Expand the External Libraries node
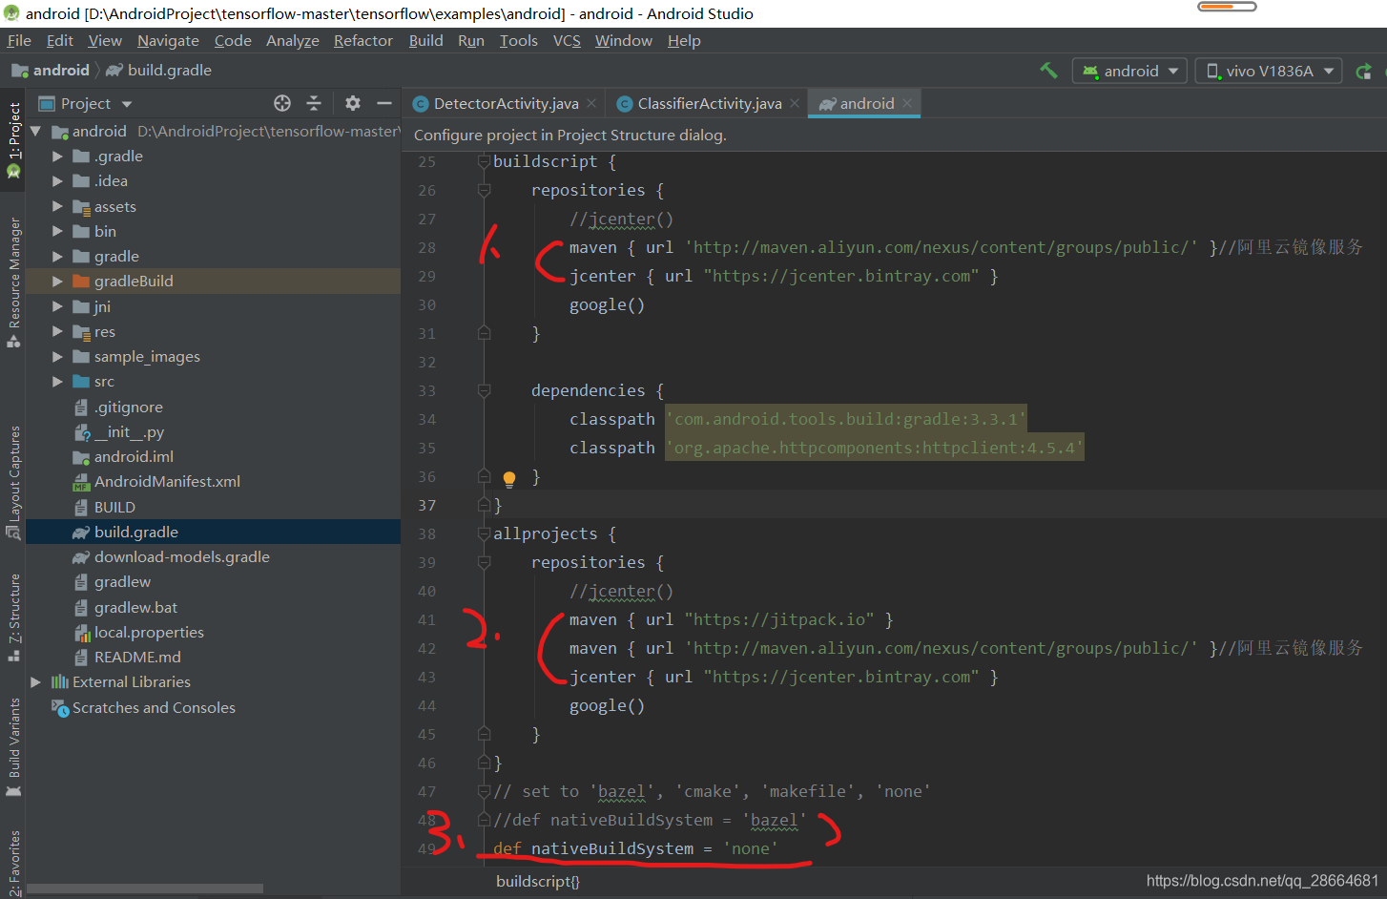Image resolution: width=1387 pixels, height=899 pixels. tap(35, 682)
